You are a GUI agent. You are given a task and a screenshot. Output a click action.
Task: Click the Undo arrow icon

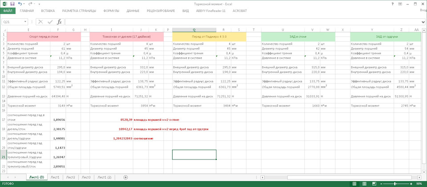tap(20, 4)
